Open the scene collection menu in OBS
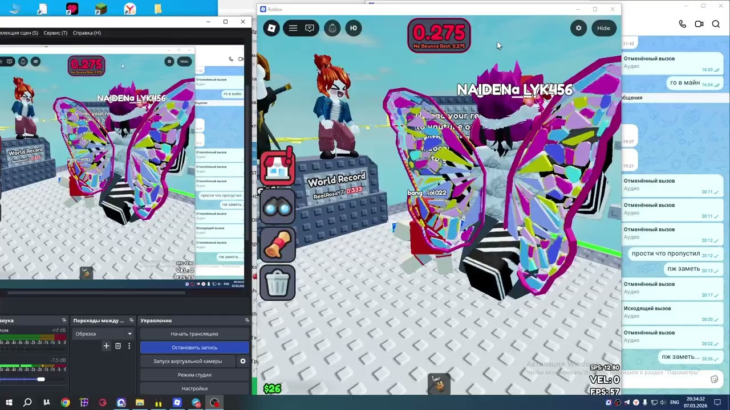The height and width of the screenshot is (410, 730). (x=19, y=33)
